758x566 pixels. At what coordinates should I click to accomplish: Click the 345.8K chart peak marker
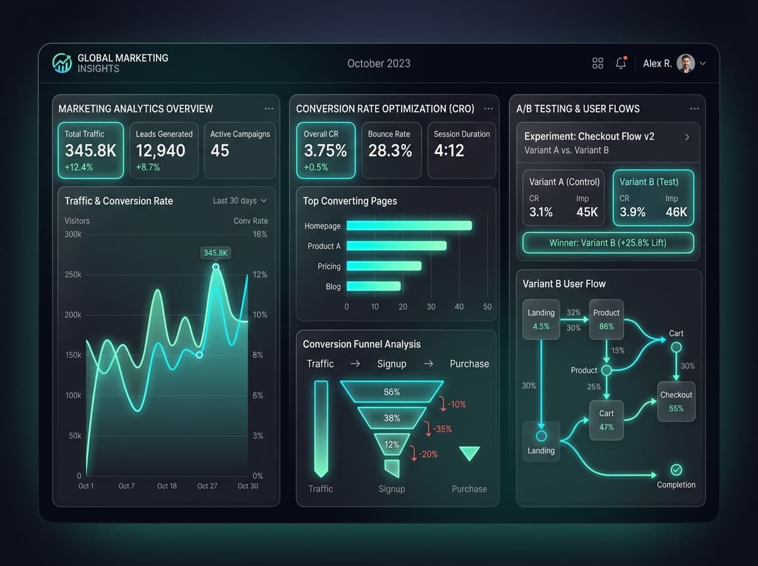[x=215, y=267]
